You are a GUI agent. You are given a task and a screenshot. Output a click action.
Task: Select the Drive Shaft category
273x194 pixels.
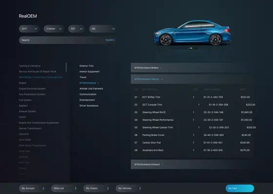25,140
